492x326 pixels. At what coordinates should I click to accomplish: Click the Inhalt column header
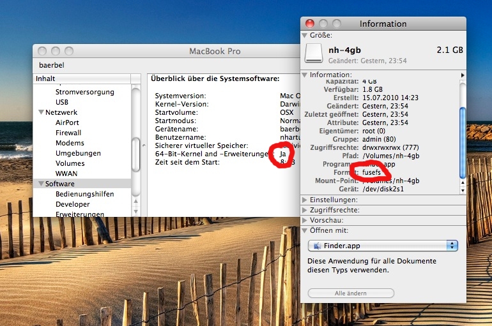click(82, 78)
